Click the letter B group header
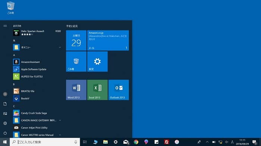 [14, 84]
